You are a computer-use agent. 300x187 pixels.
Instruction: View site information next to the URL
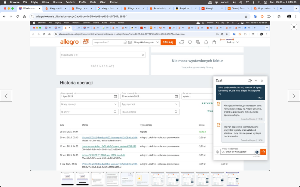pyautogui.click(x=32, y=16)
